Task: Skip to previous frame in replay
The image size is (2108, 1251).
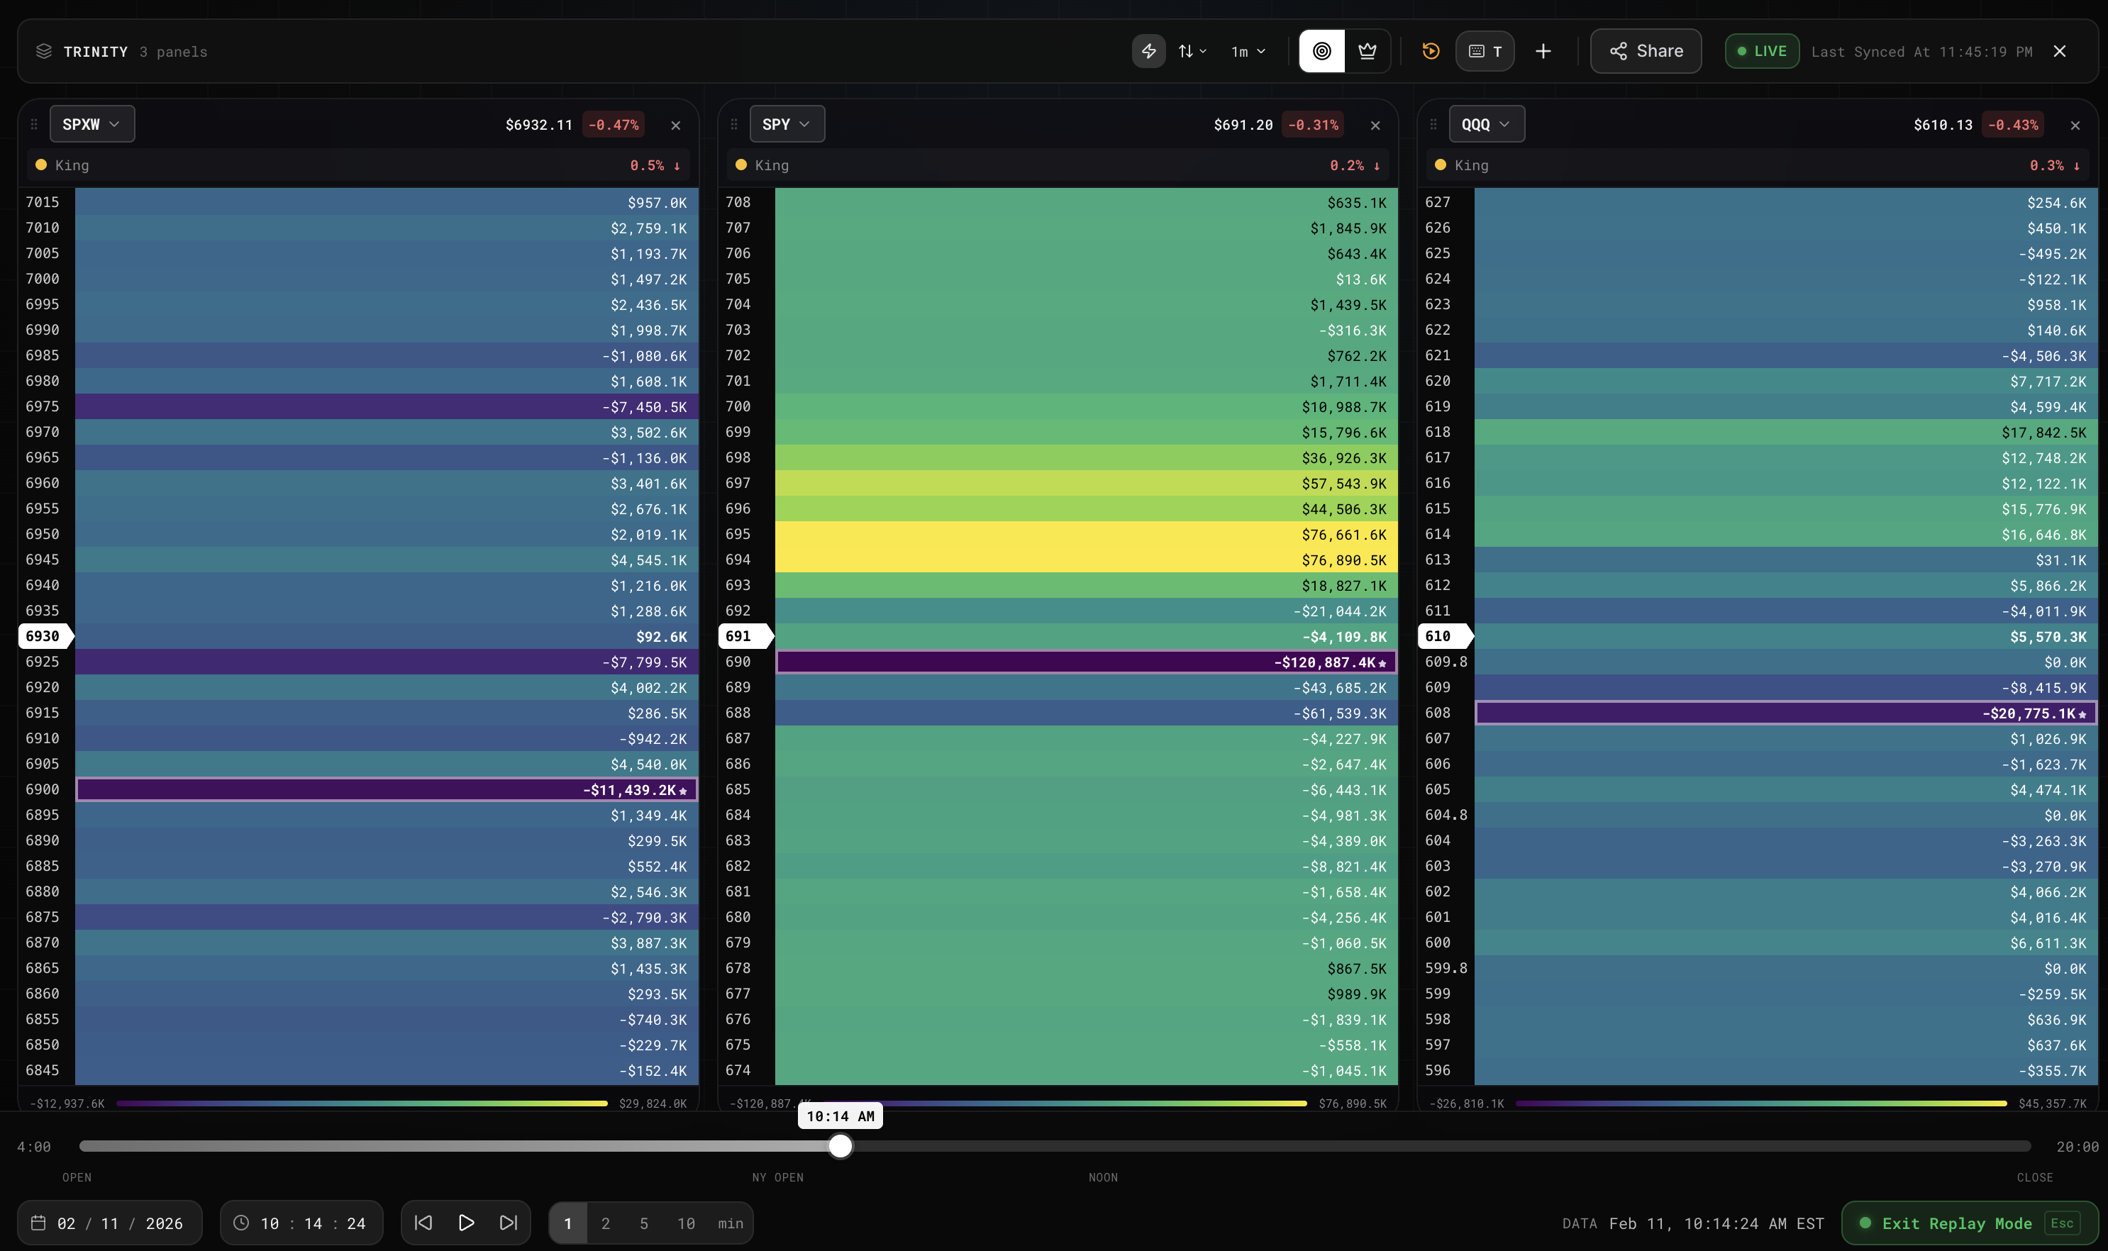Action: (x=423, y=1223)
